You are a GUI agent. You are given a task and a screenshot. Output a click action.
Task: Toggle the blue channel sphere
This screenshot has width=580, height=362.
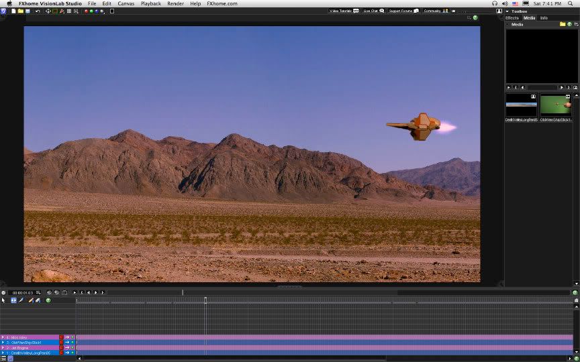97,11
